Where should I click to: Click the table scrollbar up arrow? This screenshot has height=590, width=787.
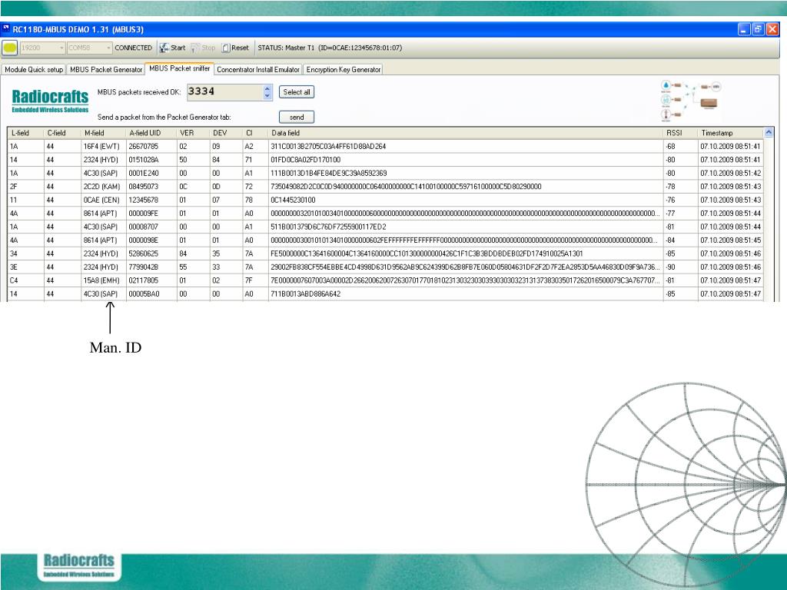(x=769, y=132)
